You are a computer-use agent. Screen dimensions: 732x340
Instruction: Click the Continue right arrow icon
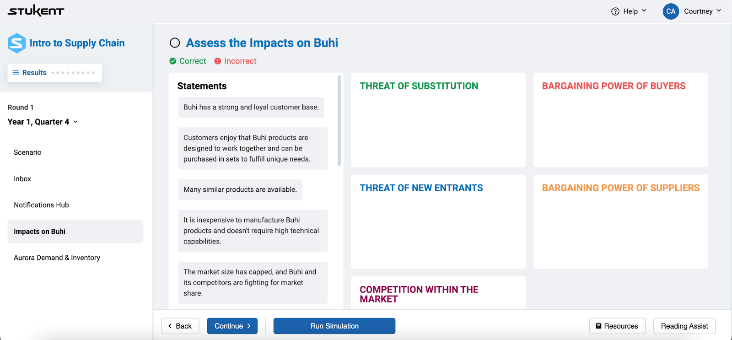pyautogui.click(x=249, y=326)
